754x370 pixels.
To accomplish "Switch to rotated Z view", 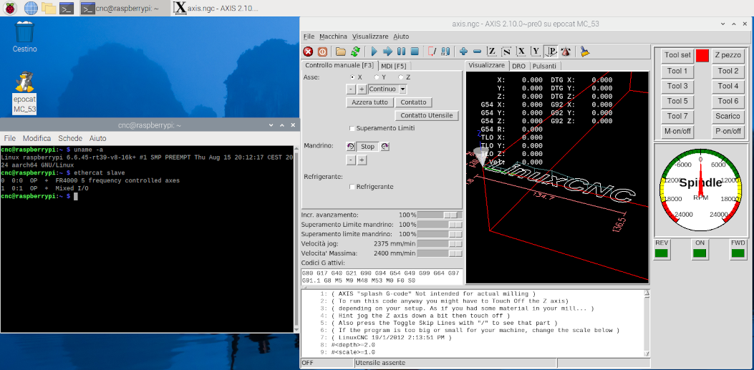I will tap(506, 52).
